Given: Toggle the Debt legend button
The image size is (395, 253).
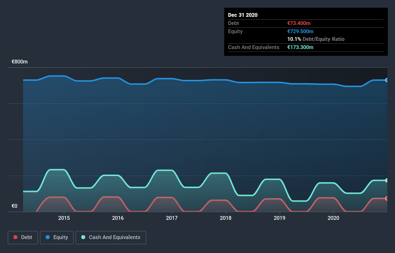Looking at the screenshot, I should click(x=23, y=238).
